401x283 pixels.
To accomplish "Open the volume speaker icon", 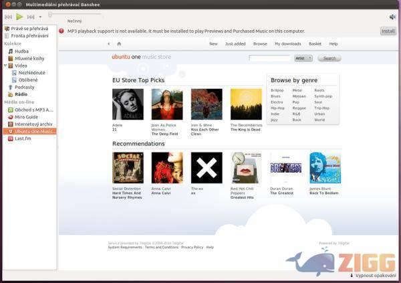I will point(392,17).
